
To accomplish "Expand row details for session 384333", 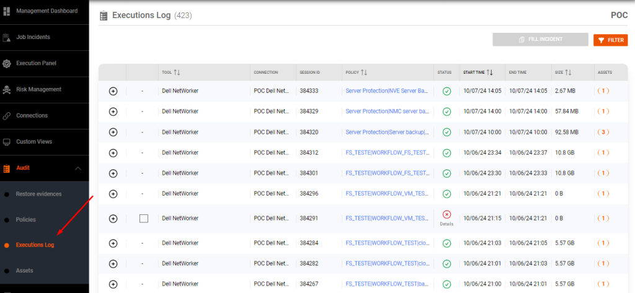I will pyautogui.click(x=113, y=91).
